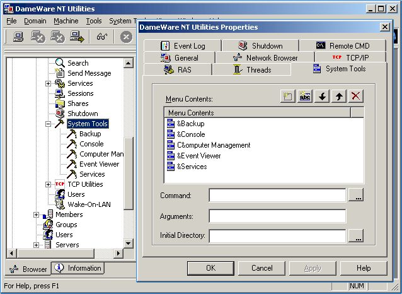Click tree scrollbar down arrow

(128, 243)
